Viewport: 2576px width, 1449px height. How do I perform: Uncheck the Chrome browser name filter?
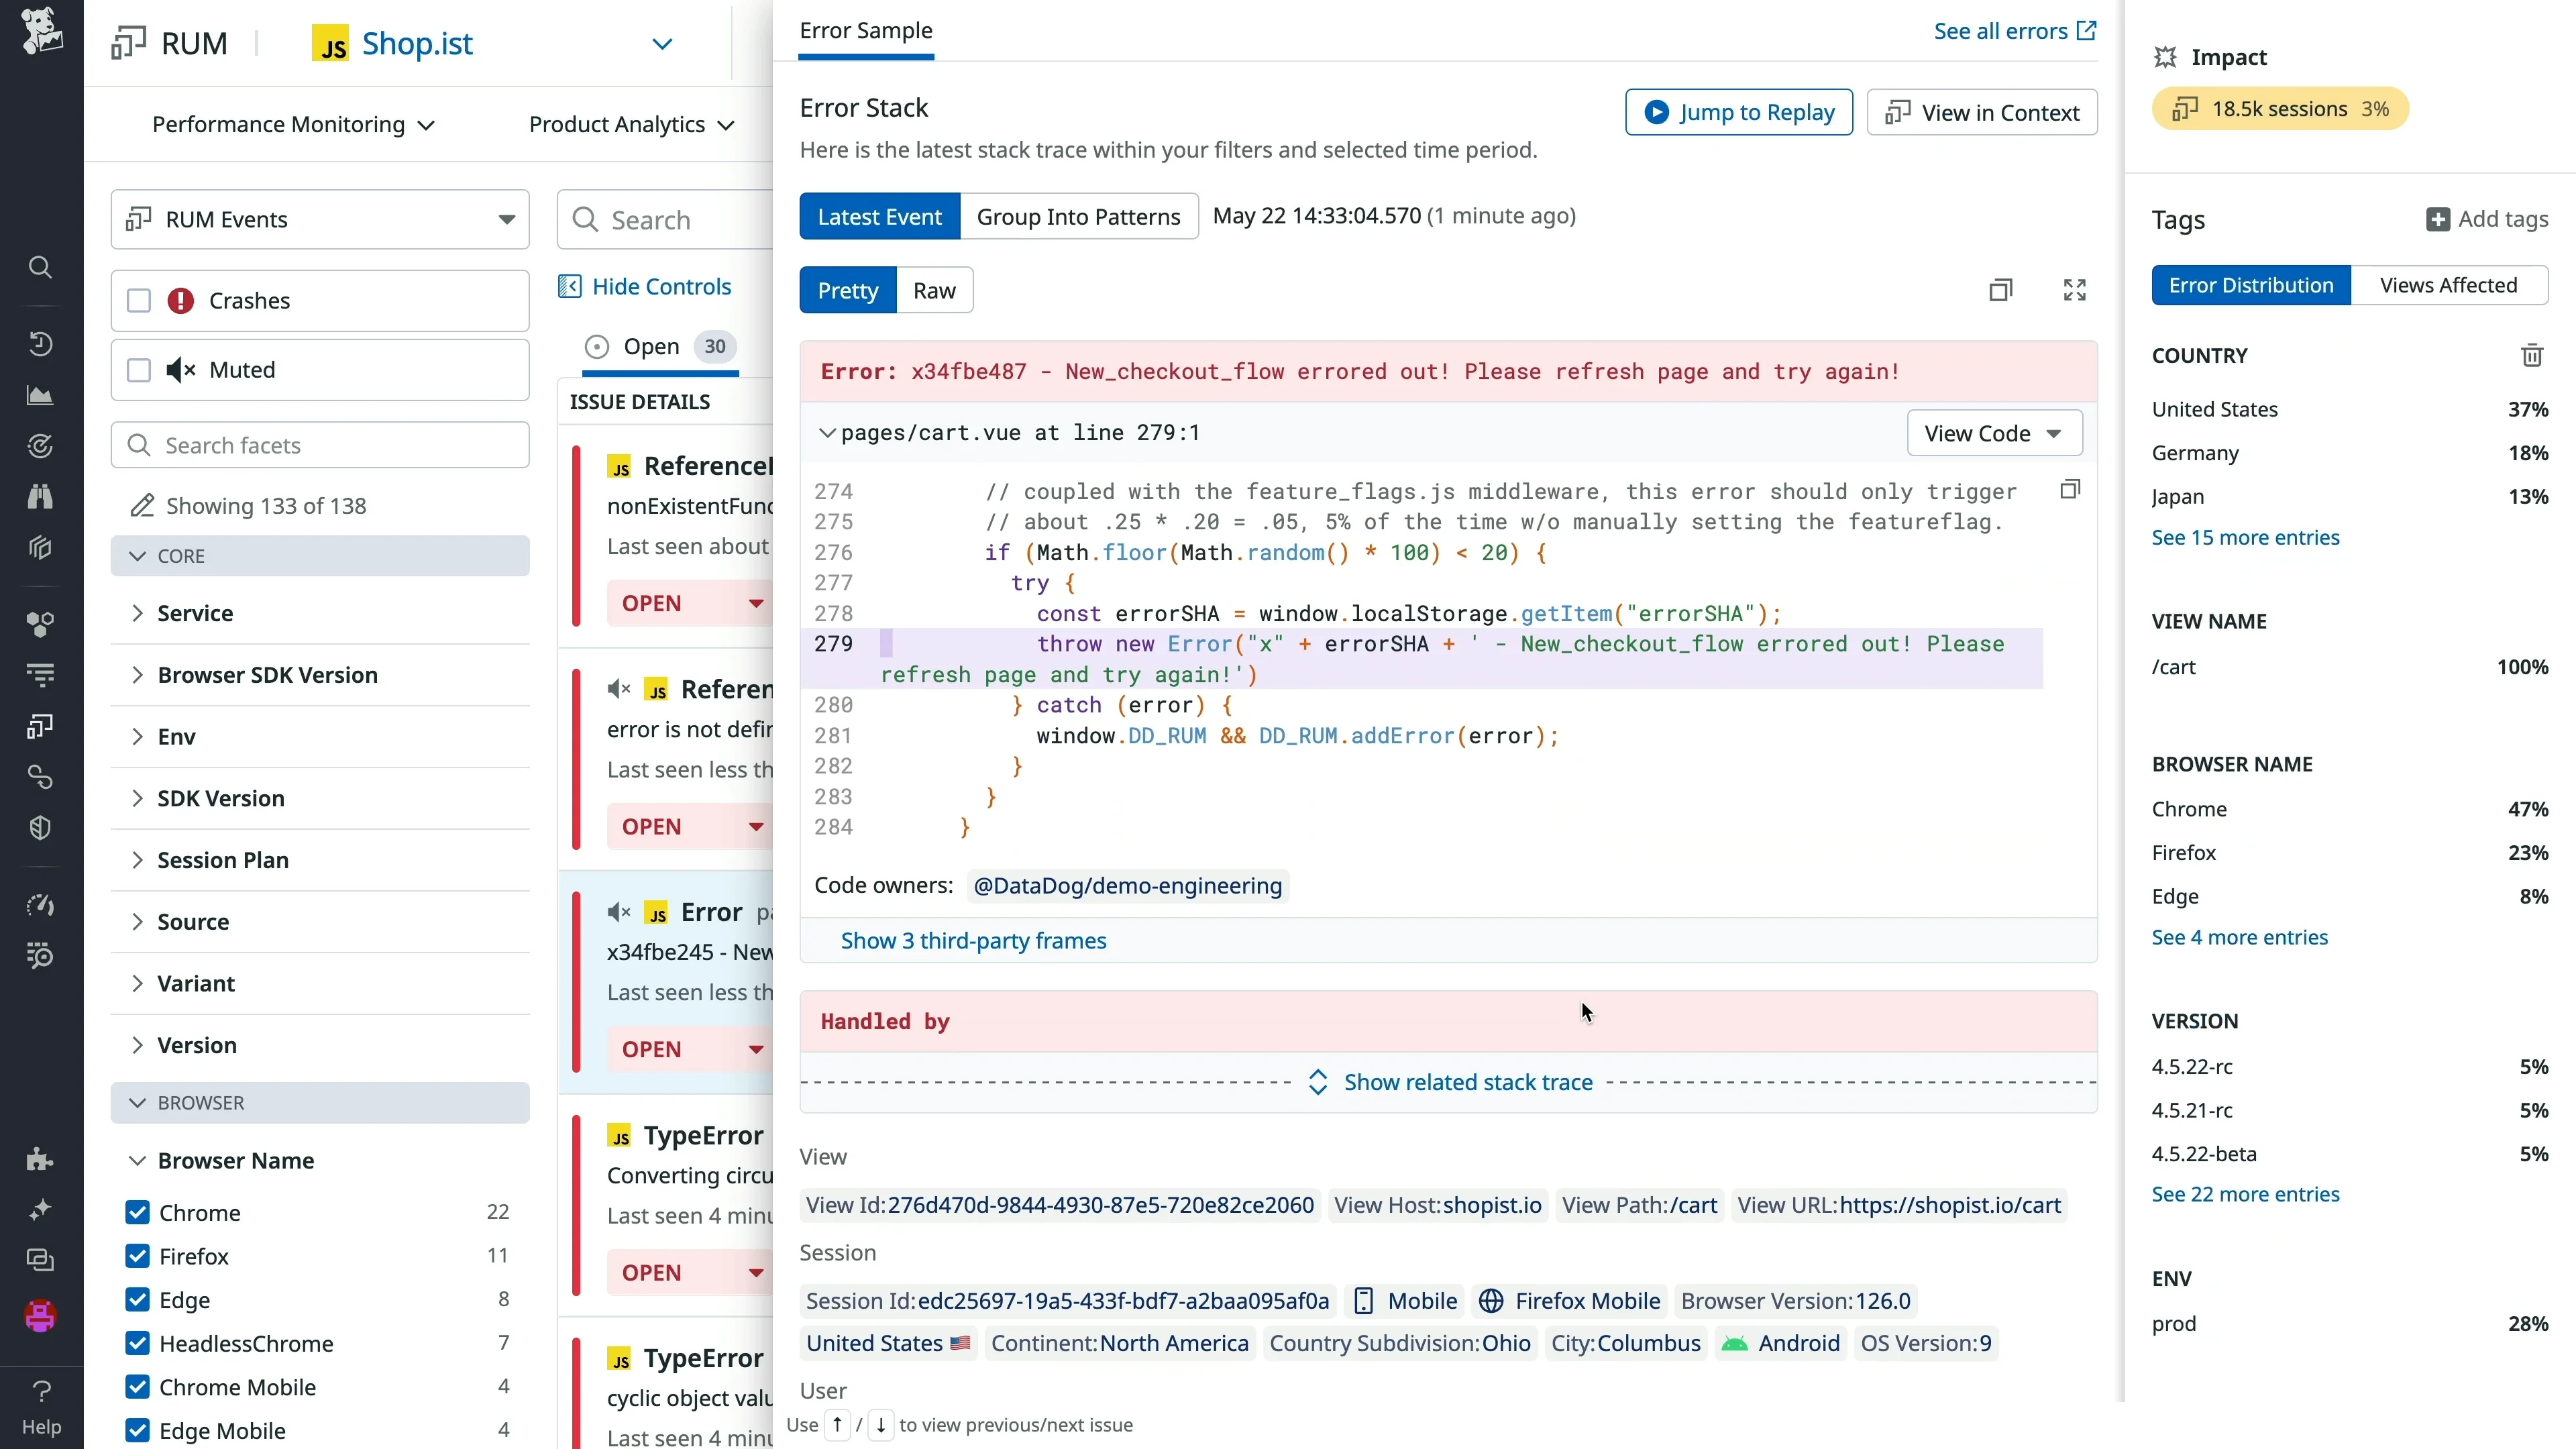click(x=139, y=1213)
